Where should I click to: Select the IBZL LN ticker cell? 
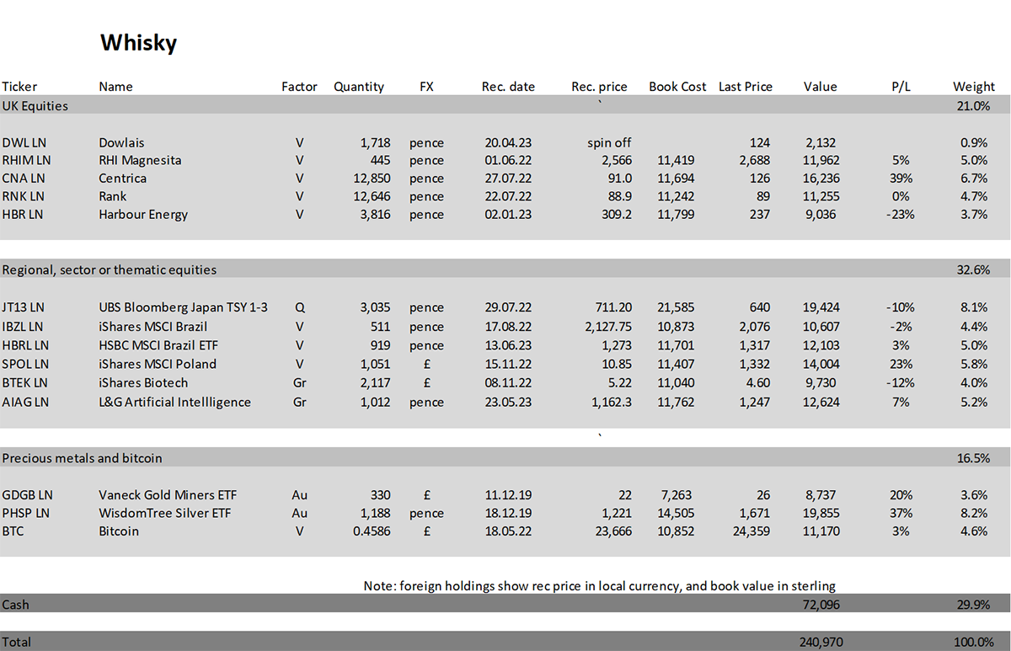(x=24, y=326)
